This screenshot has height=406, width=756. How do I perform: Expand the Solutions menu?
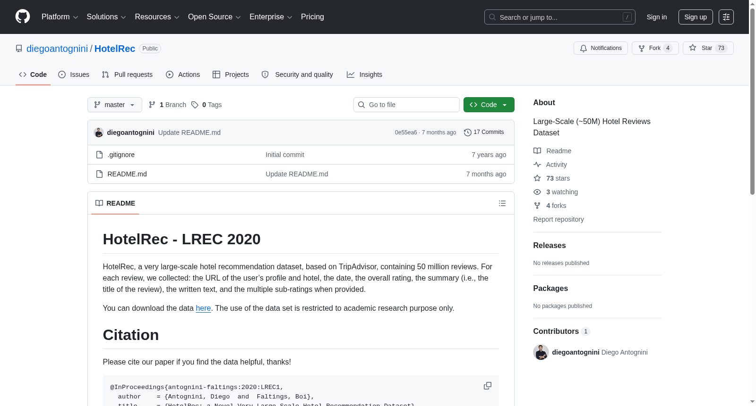pyautogui.click(x=106, y=17)
